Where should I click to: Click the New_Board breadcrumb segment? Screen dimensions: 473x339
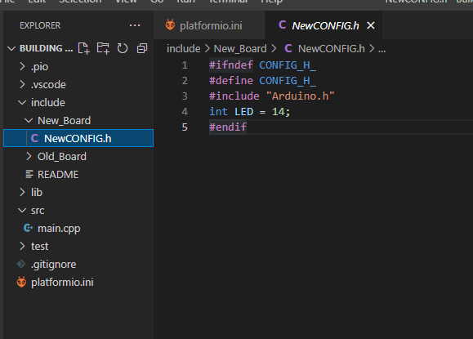click(240, 48)
